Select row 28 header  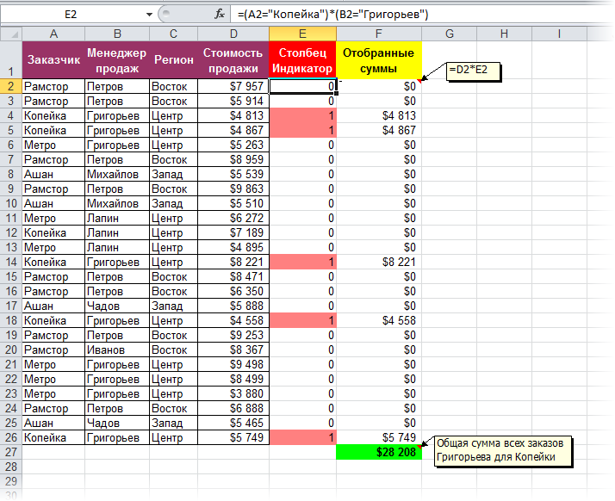click(11, 467)
